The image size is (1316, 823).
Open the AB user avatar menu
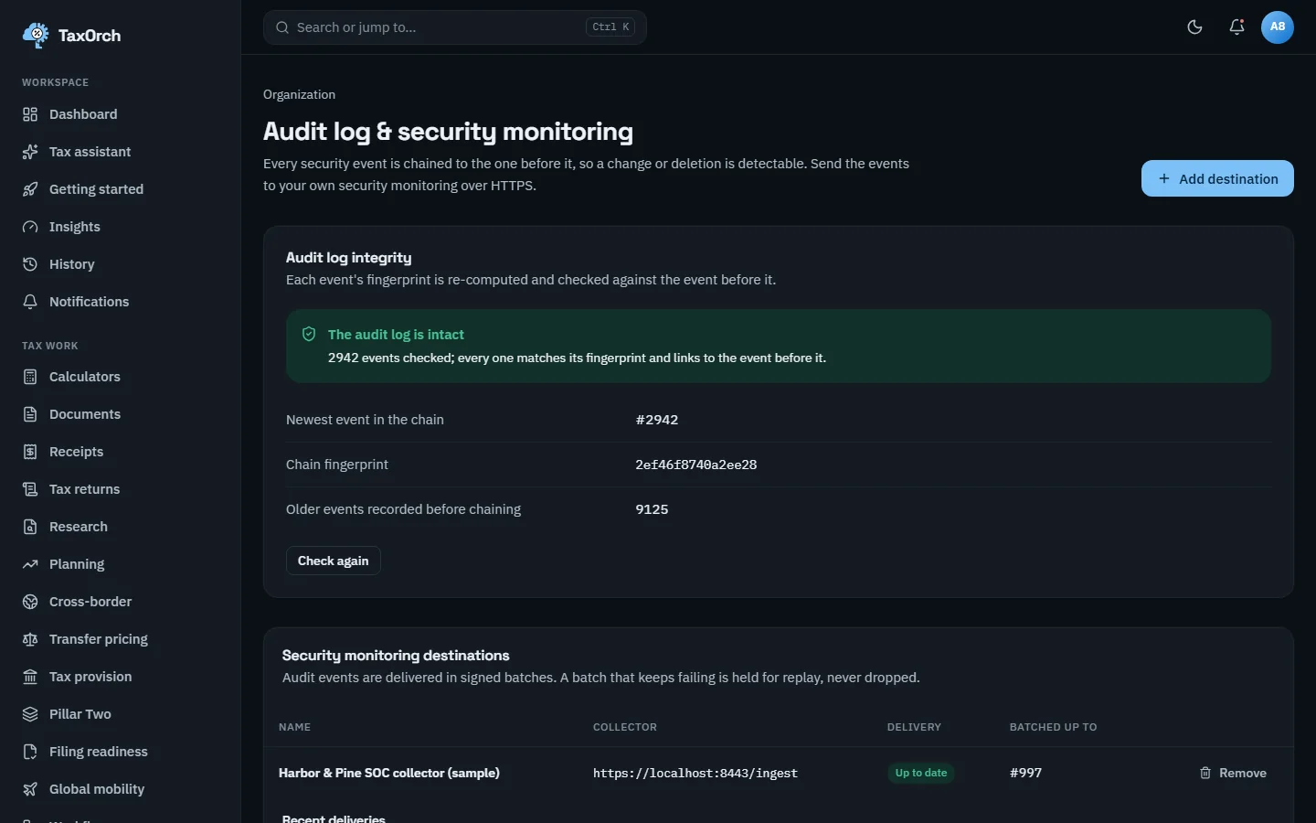pos(1278,27)
